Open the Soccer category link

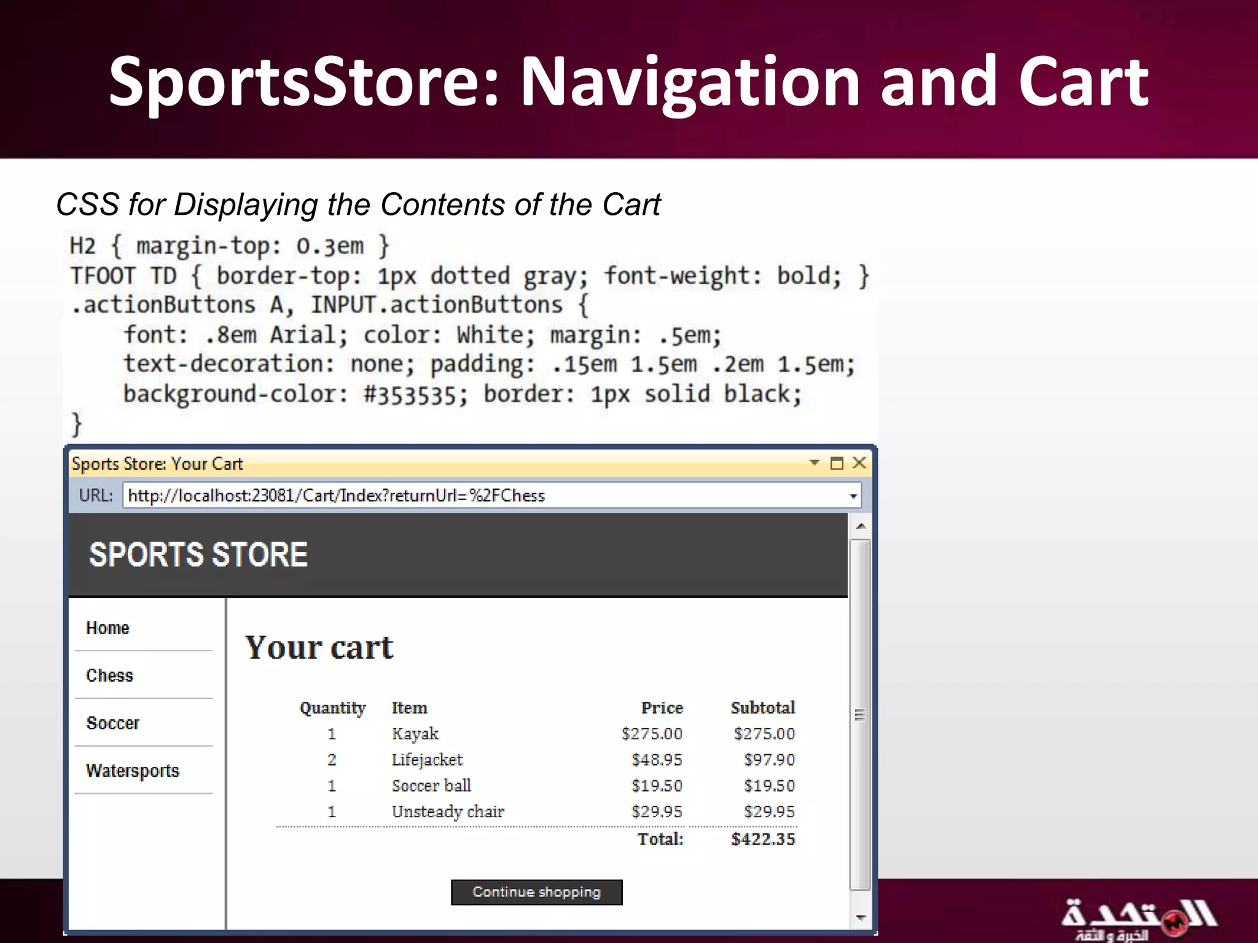pos(113,723)
